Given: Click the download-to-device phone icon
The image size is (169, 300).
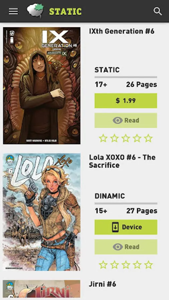Looking at the screenshot, I should pyautogui.click(x=115, y=227).
